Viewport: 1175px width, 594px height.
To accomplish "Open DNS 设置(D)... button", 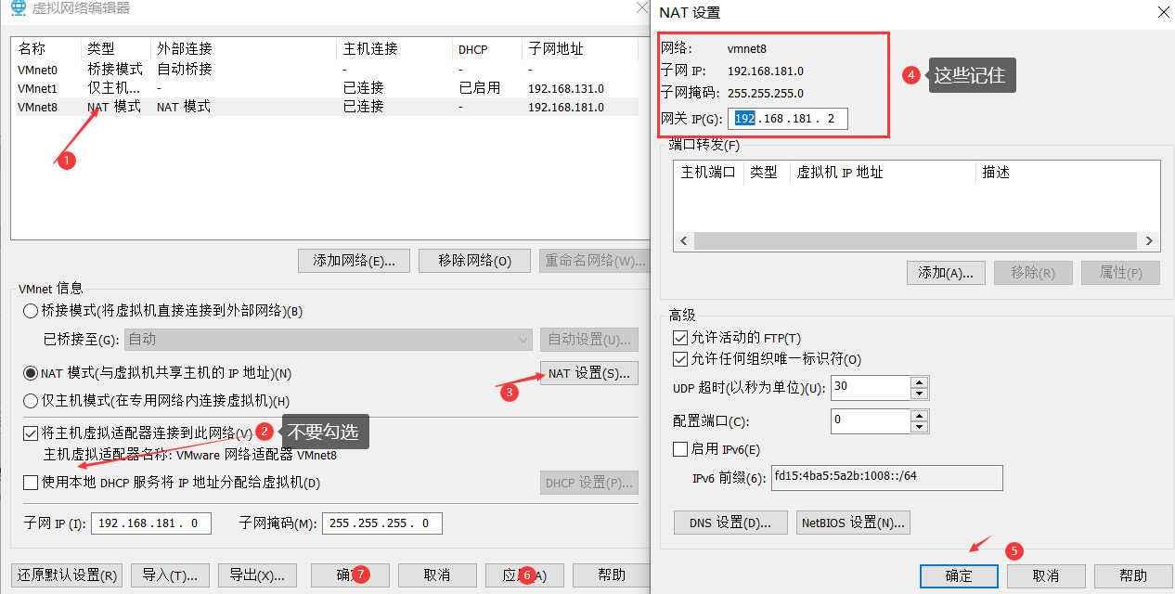I will click(x=730, y=523).
